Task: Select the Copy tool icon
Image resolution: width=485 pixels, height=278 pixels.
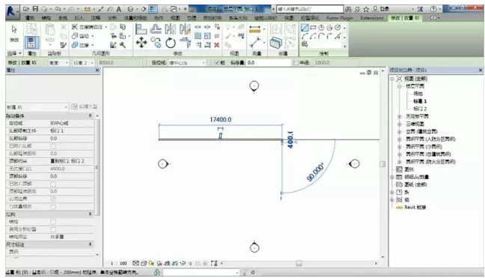Action: click(156, 43)
